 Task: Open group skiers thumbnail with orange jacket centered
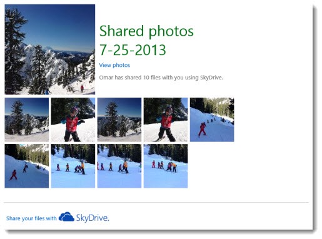tap(119, 166)
